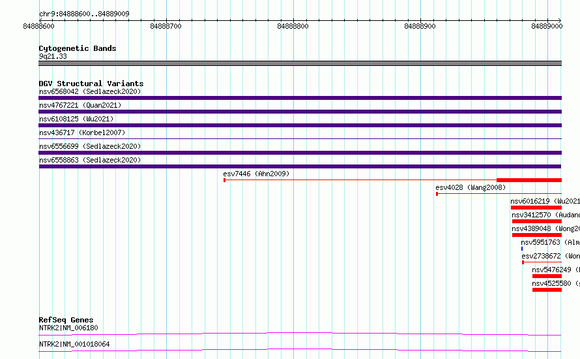Viewport: 580px width, 359px height.
Task: Open variant nsv6558863 (Sedlazeck2020) label
Action: [90, 160]
